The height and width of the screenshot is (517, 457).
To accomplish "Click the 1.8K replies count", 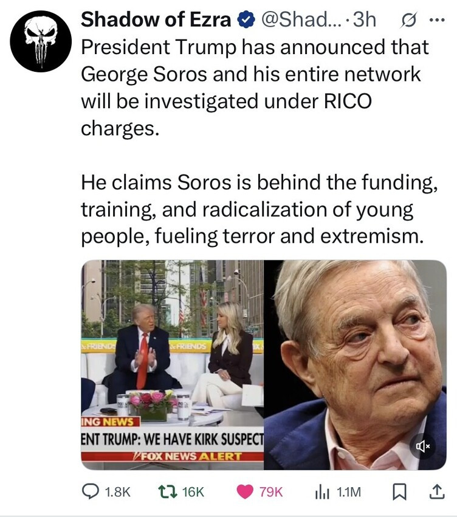I will tap(118, 491).
